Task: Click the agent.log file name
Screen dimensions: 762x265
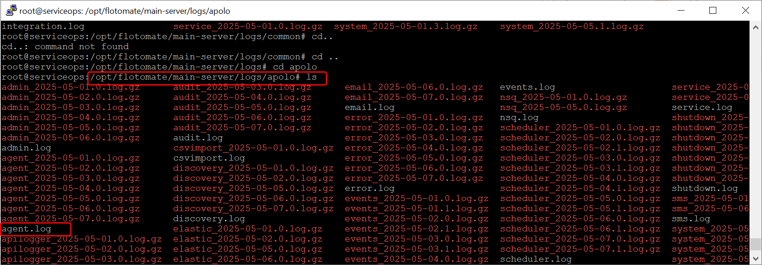Action: click(26, 229)
